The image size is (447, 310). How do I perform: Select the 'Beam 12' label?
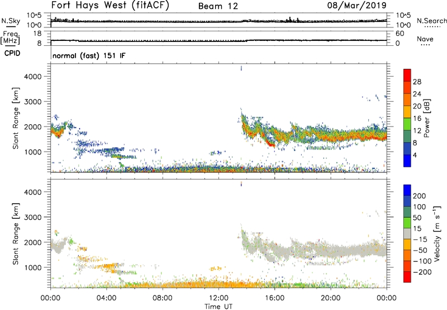(x=218, y=6)
